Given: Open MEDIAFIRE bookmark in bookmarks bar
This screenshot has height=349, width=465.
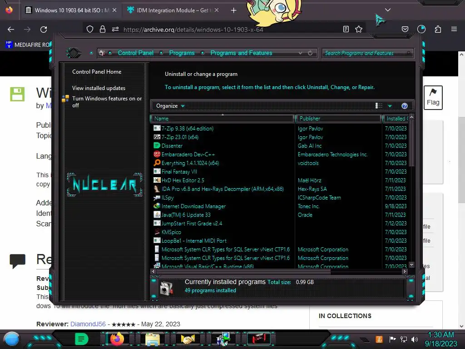Looking at the screenshot, I should [28, 45].
